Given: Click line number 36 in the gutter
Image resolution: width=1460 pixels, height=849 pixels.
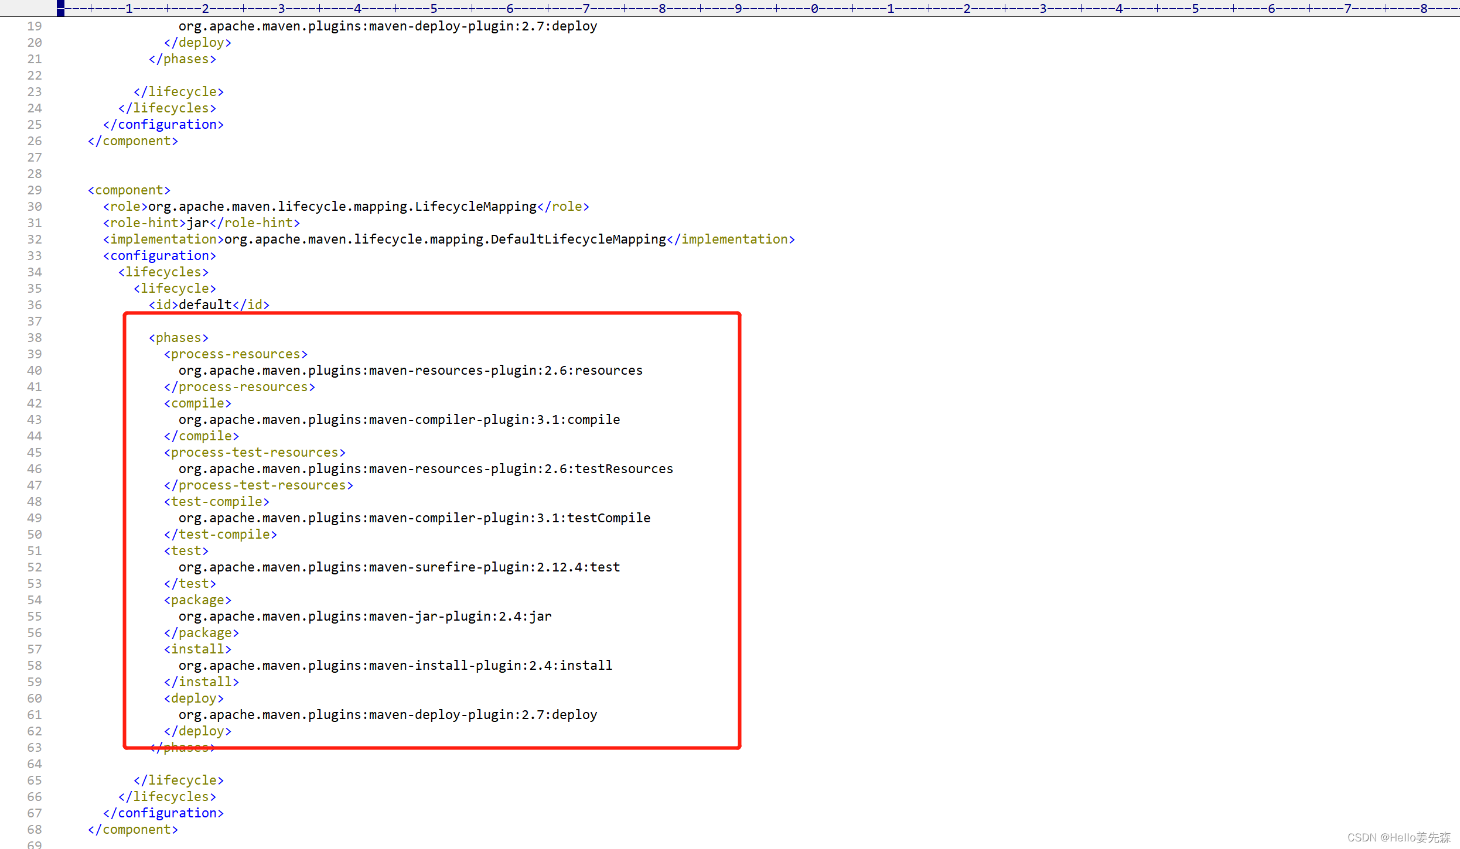Looking at the screenshot, I should coord(35,305).
